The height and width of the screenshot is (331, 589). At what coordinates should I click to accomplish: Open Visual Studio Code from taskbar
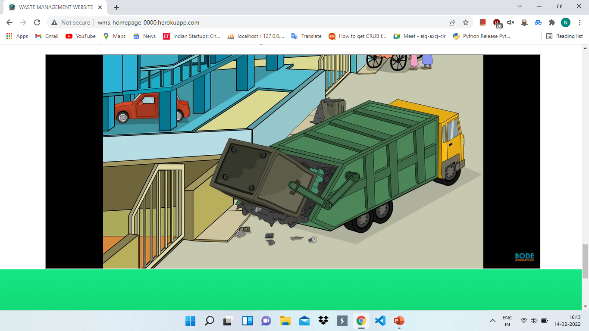click(x=380, y=321)
